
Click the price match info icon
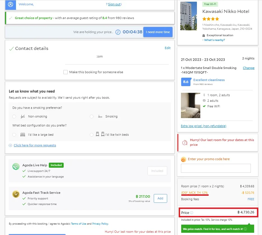[245, 229]
